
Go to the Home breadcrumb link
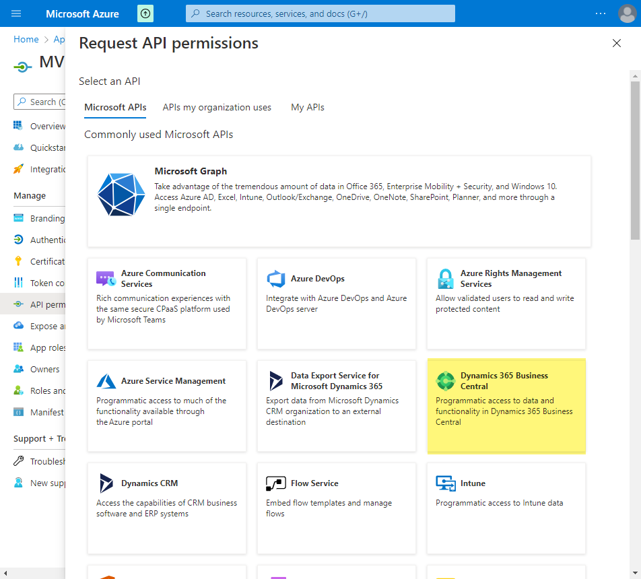point(26,39)
